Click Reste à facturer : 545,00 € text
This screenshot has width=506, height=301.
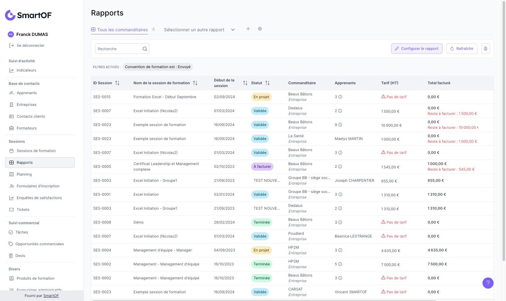451,169
